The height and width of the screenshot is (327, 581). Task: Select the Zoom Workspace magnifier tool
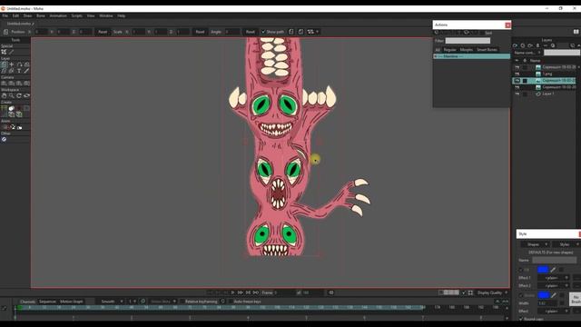(12, 95)
